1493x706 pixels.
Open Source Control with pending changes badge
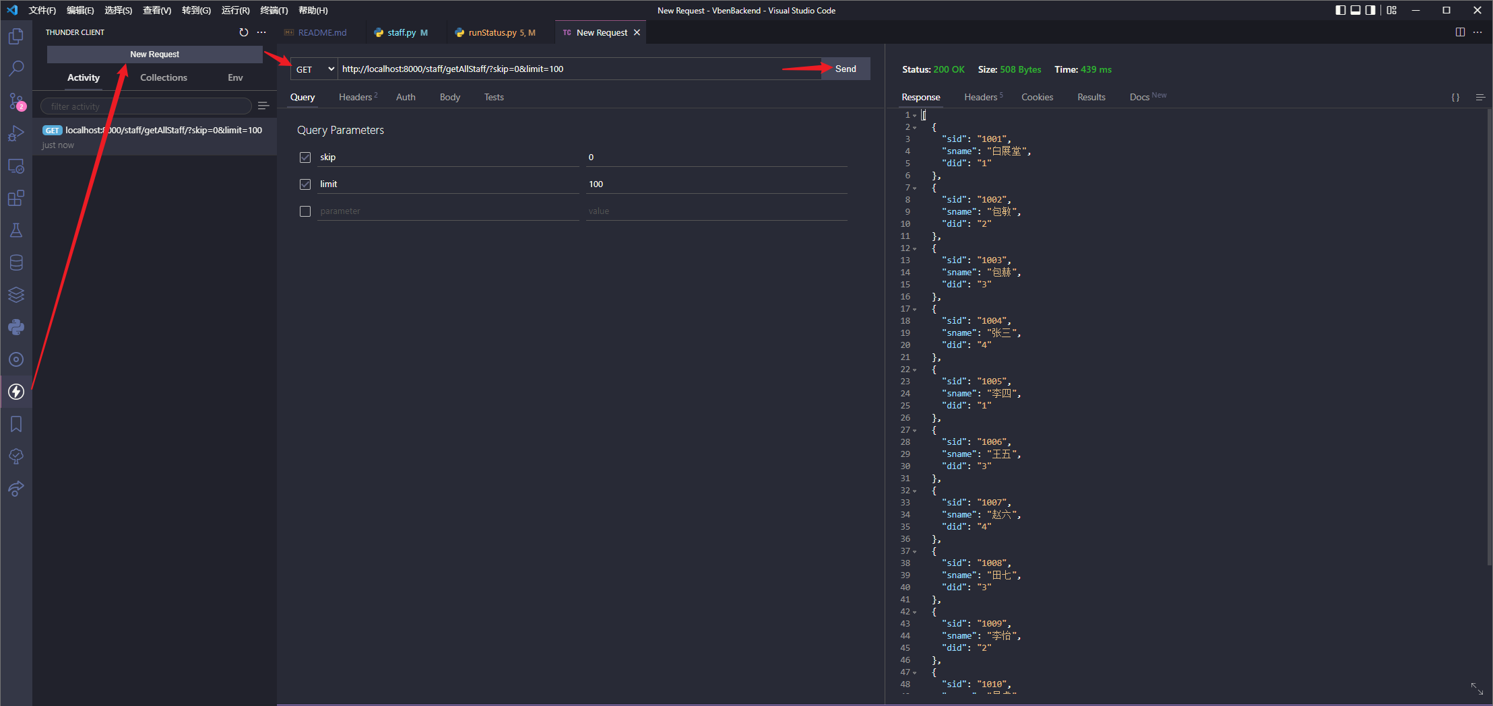[16, 101]
